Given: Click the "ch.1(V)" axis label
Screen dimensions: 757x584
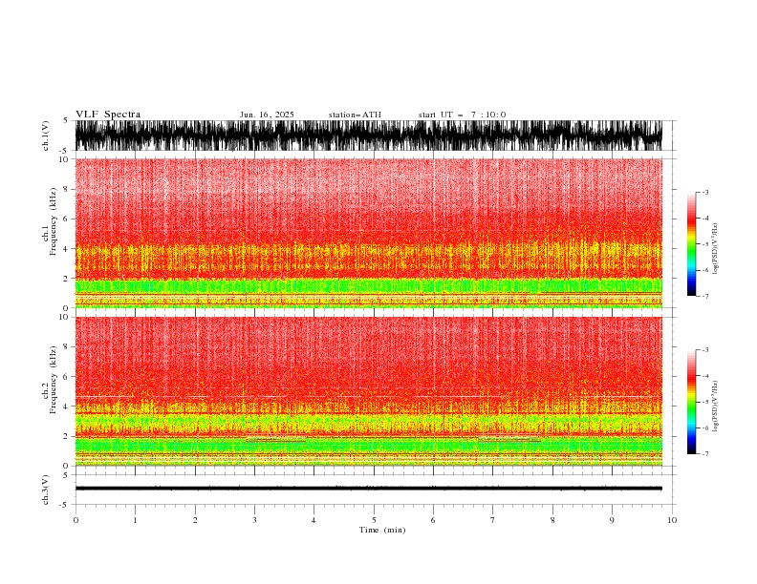Looking at the screenshot, I should [x=46, y=136].
